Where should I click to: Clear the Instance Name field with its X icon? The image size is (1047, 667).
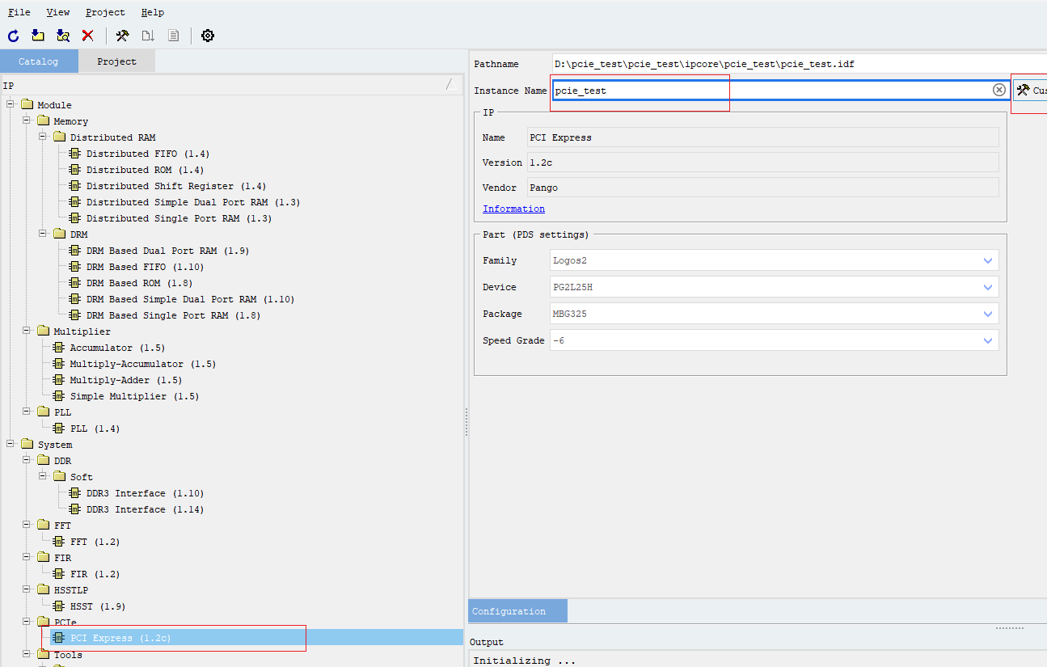(x=999, y=90)
